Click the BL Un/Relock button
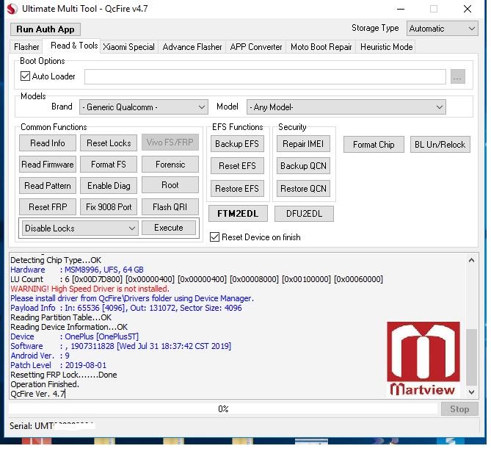Image resolution: width=491 pixels, height=454 pixels. [440, 145]
